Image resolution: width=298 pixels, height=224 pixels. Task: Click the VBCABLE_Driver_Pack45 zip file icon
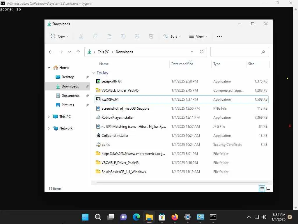click(x=98, y=90)
